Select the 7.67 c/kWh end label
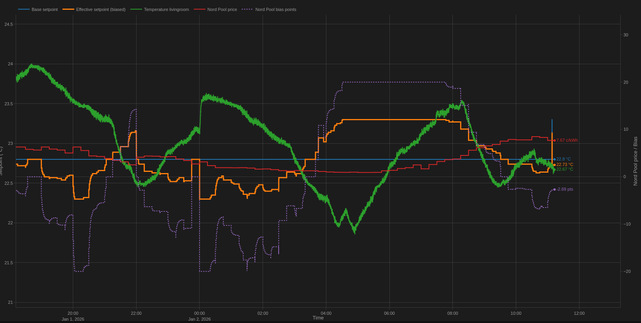641x323 pixels. [x=567, y=141]
